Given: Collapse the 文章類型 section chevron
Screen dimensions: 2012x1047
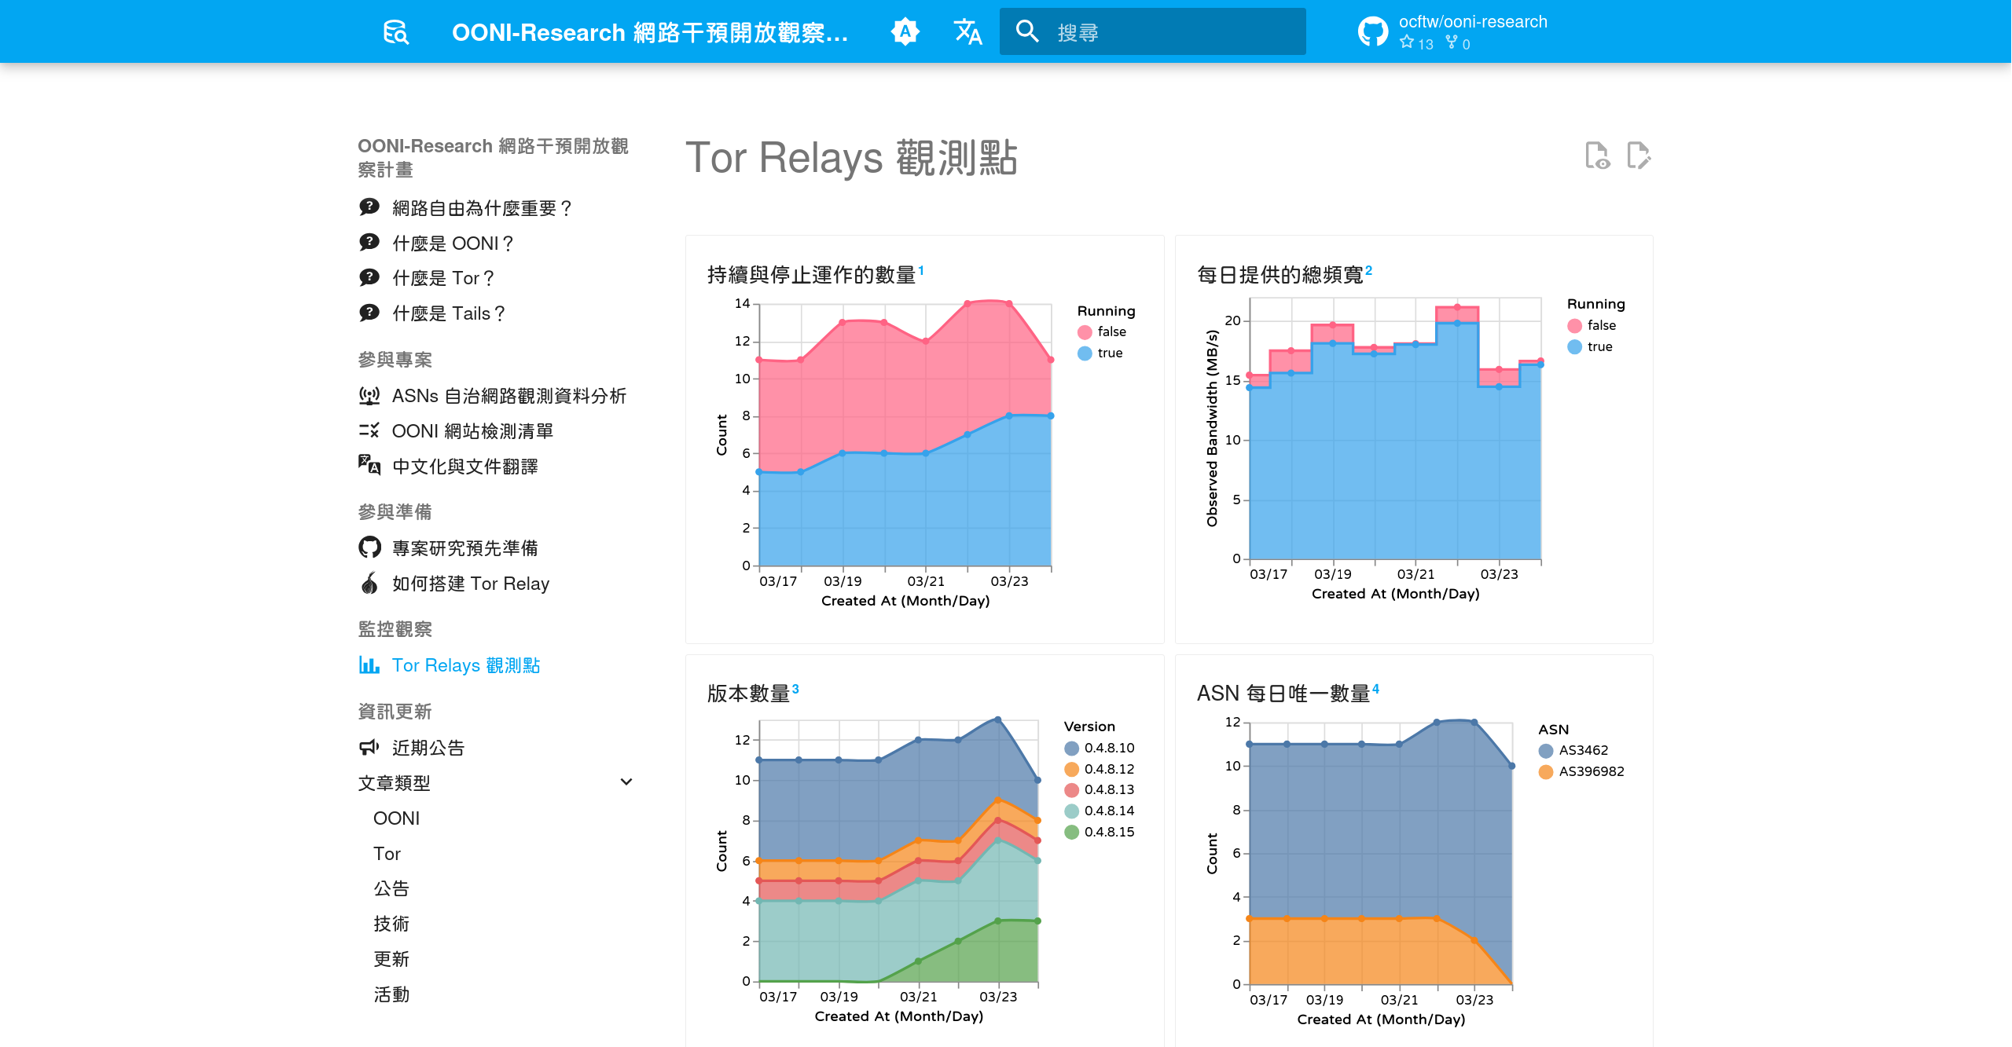Looking at the screenshot, I should [626, 782].
